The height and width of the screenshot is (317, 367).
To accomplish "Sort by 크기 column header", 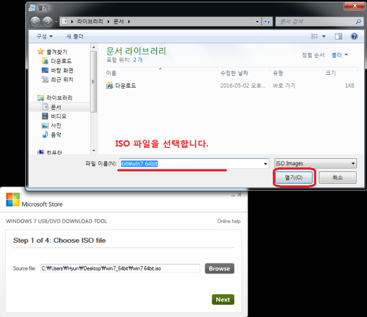I will [x=340, y=73].
